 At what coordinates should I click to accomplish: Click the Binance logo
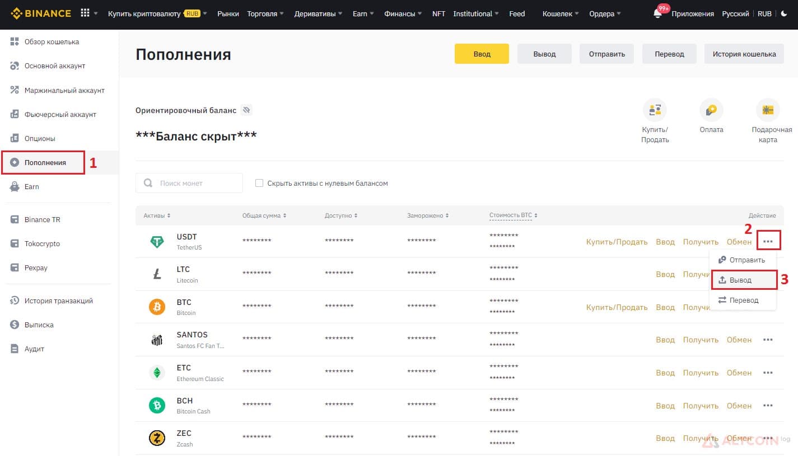pos(41,13)
